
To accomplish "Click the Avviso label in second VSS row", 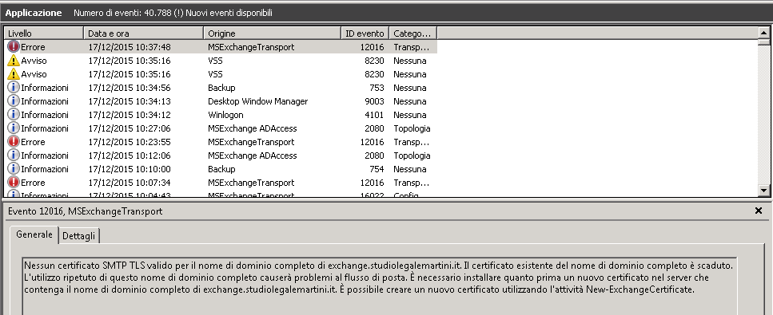I will [34, 74].
